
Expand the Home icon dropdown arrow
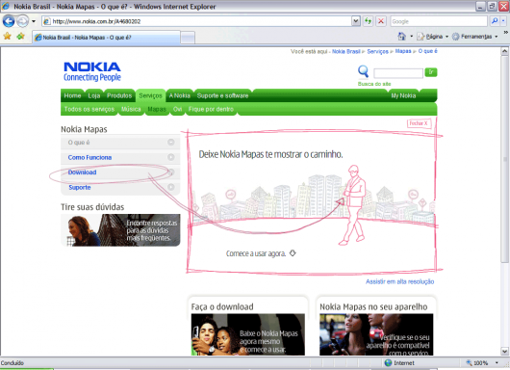(x=412, y=37)
